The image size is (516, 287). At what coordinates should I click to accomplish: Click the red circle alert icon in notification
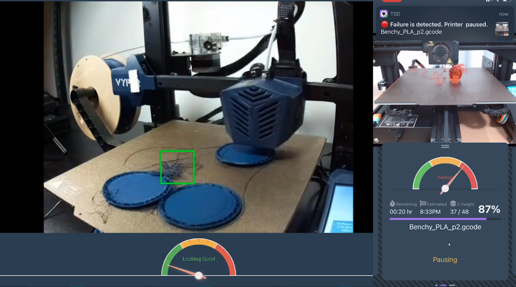tap(384, 24)
